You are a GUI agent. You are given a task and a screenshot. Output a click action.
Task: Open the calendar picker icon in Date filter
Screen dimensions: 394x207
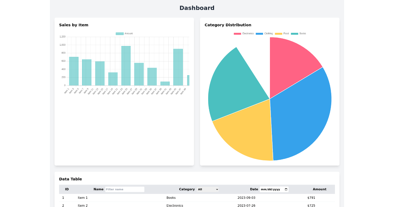click(x=286, y=189)
